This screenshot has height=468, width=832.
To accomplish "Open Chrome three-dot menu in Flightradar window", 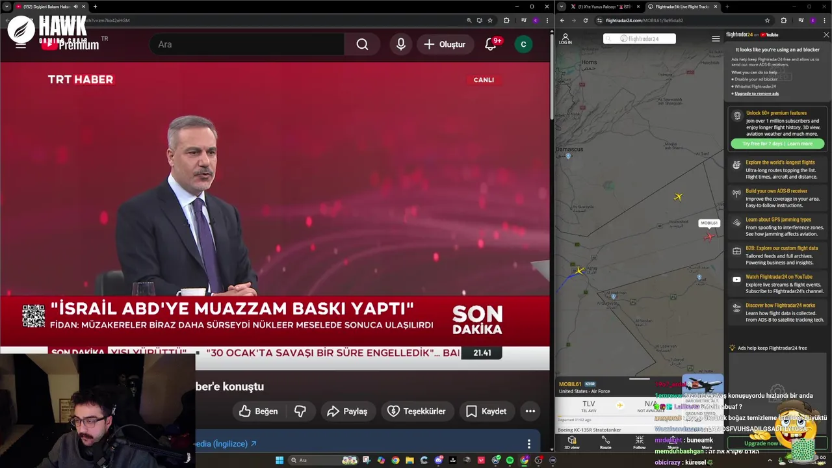I will (x=826, y=20).
